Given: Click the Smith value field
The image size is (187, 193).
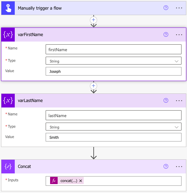Looking at the screenshot, I should click(x=114, y=137).
